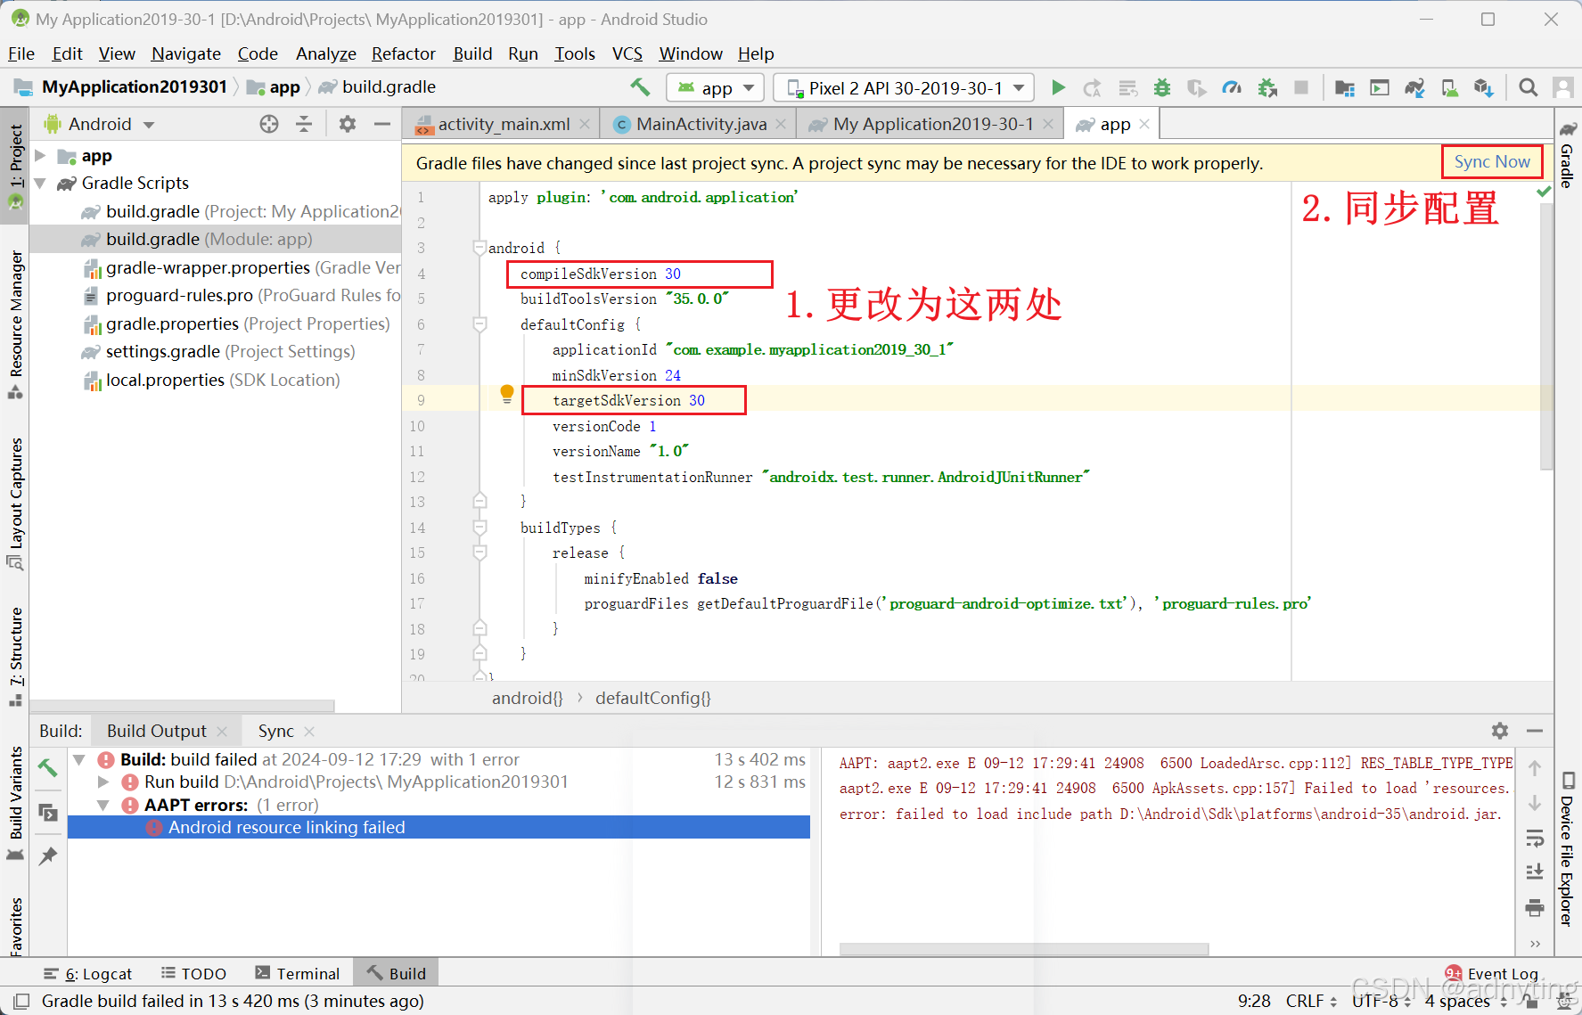Toggle the Layout Captures side panel
The image size is (1582, 1015).
(15, 503)
